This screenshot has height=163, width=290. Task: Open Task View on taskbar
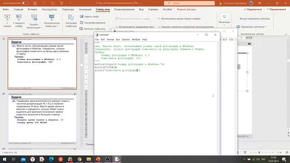pos(14,159)
